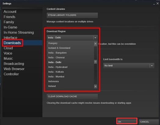Viewport: 160px width, 125px height.
Task: Choose Hungary from the region list
Action: [70, 43]
